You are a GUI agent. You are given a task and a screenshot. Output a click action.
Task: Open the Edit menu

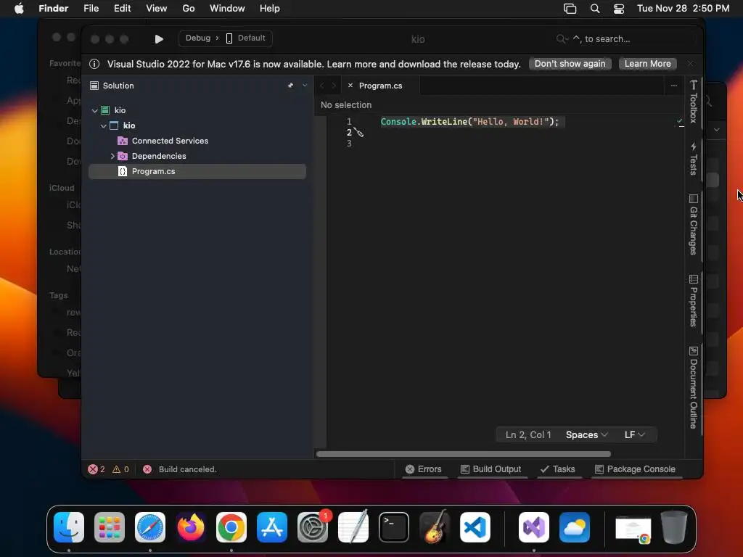[x=122, y=9]
